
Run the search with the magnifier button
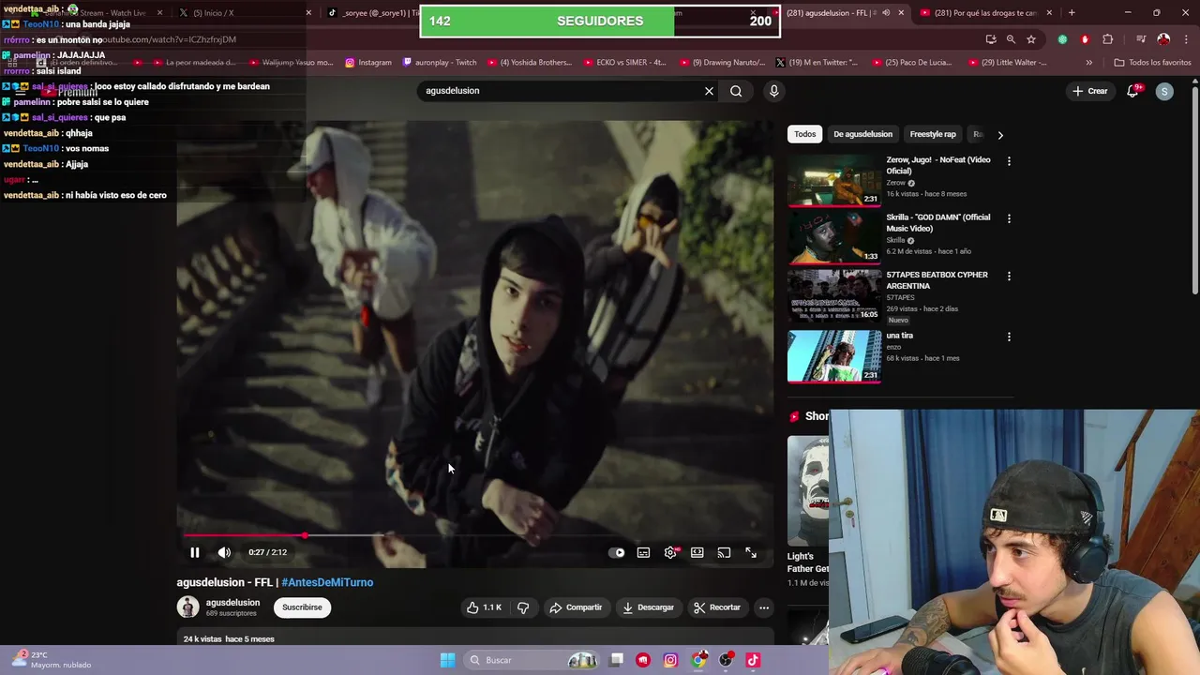tap(736, 91)
